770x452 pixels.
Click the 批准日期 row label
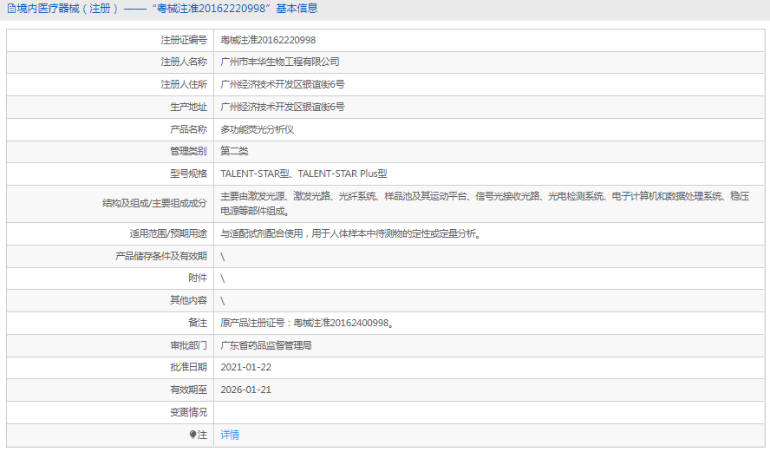(x=188, y=367)
